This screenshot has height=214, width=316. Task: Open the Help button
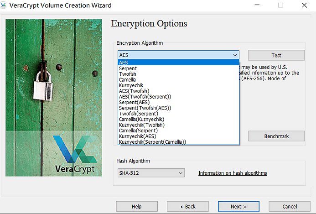tap(137, 207)
